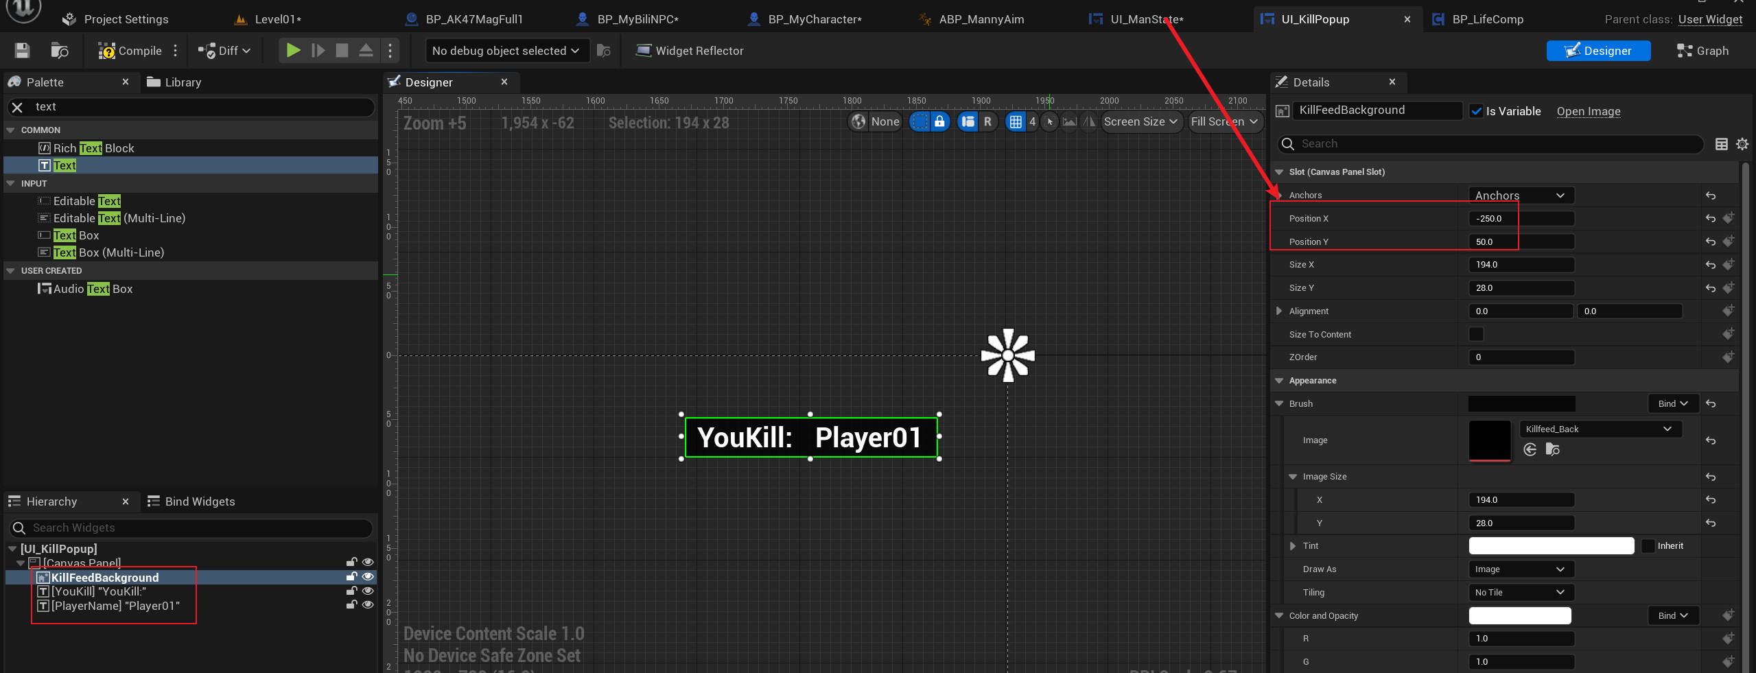
Task: Open the Killfeed_Back image asset dropdown
Action: pos(1600,429)
